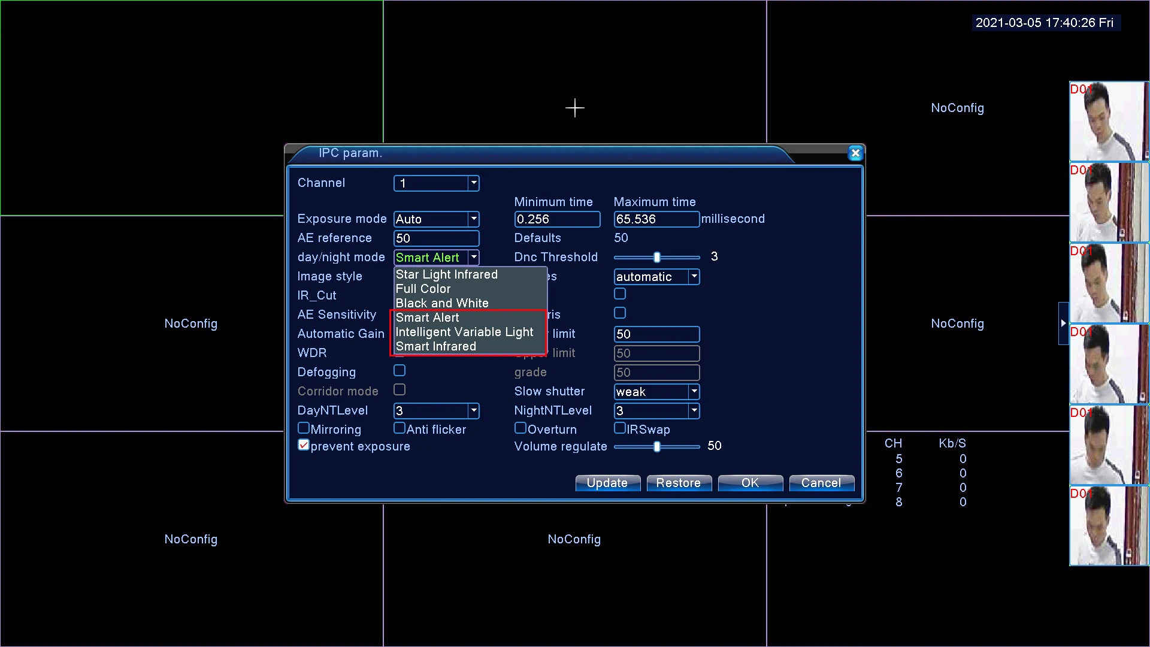Toggle the Mirroring checkbox

[304, 428]
